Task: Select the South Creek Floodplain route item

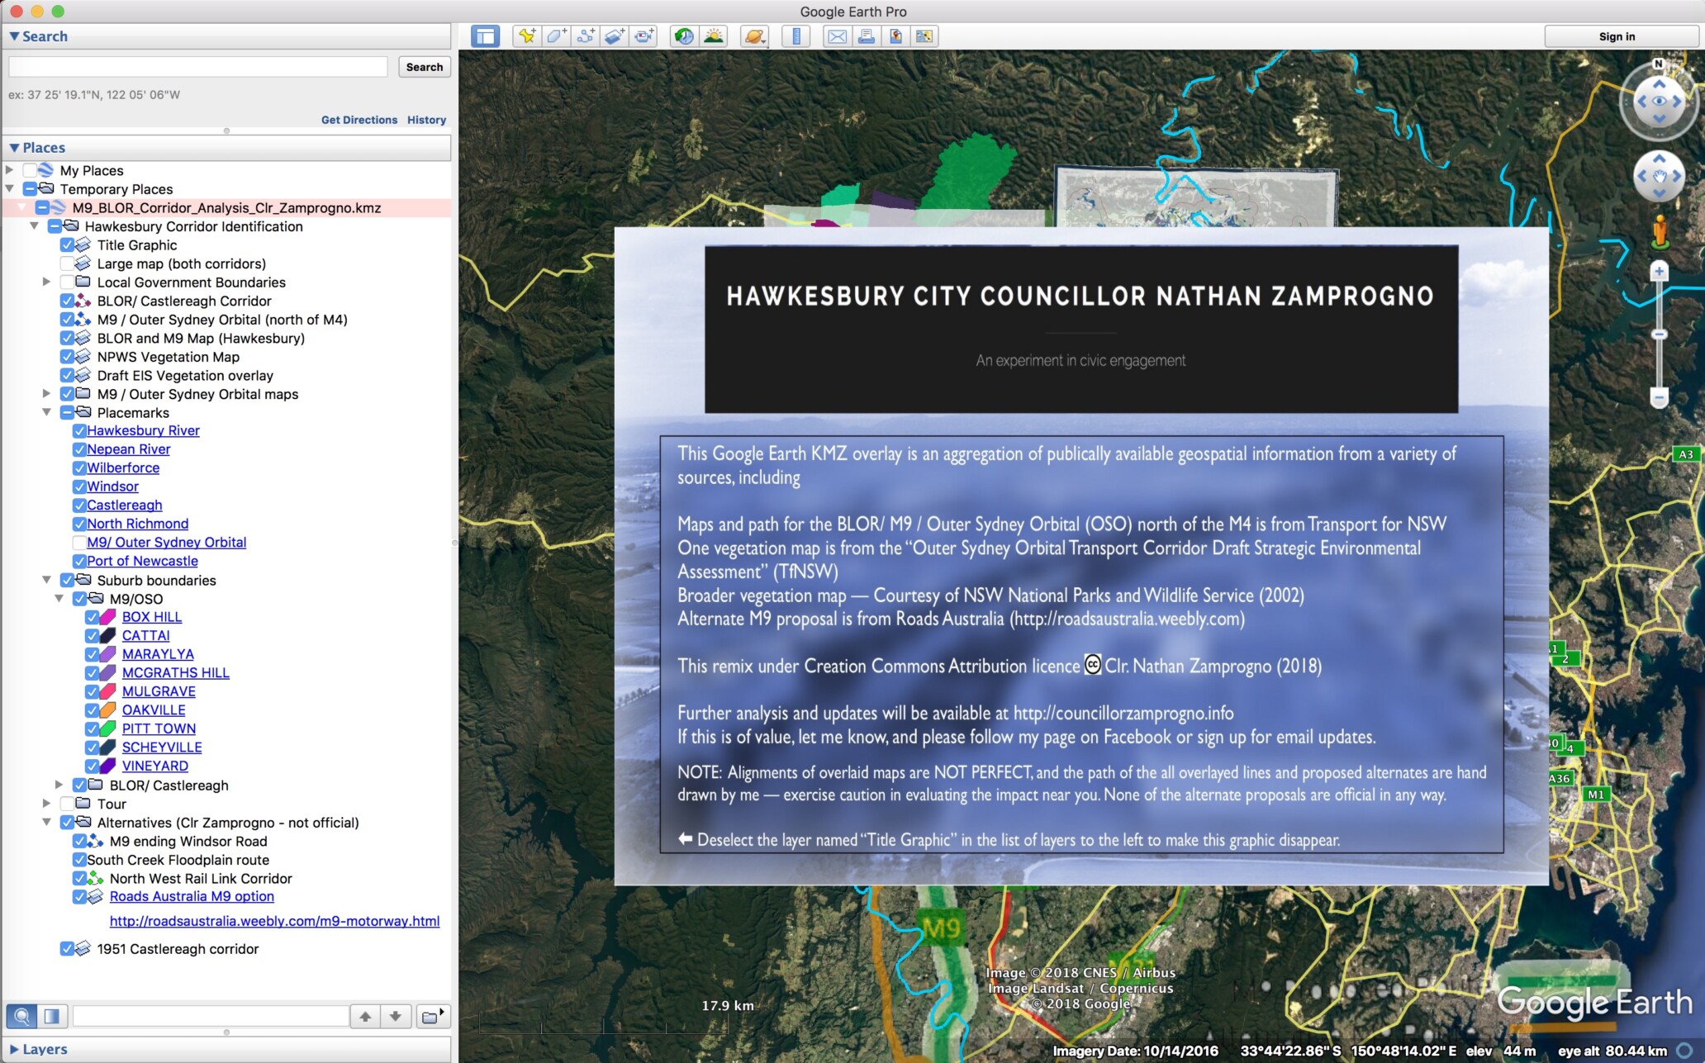Action: [178, 860]
